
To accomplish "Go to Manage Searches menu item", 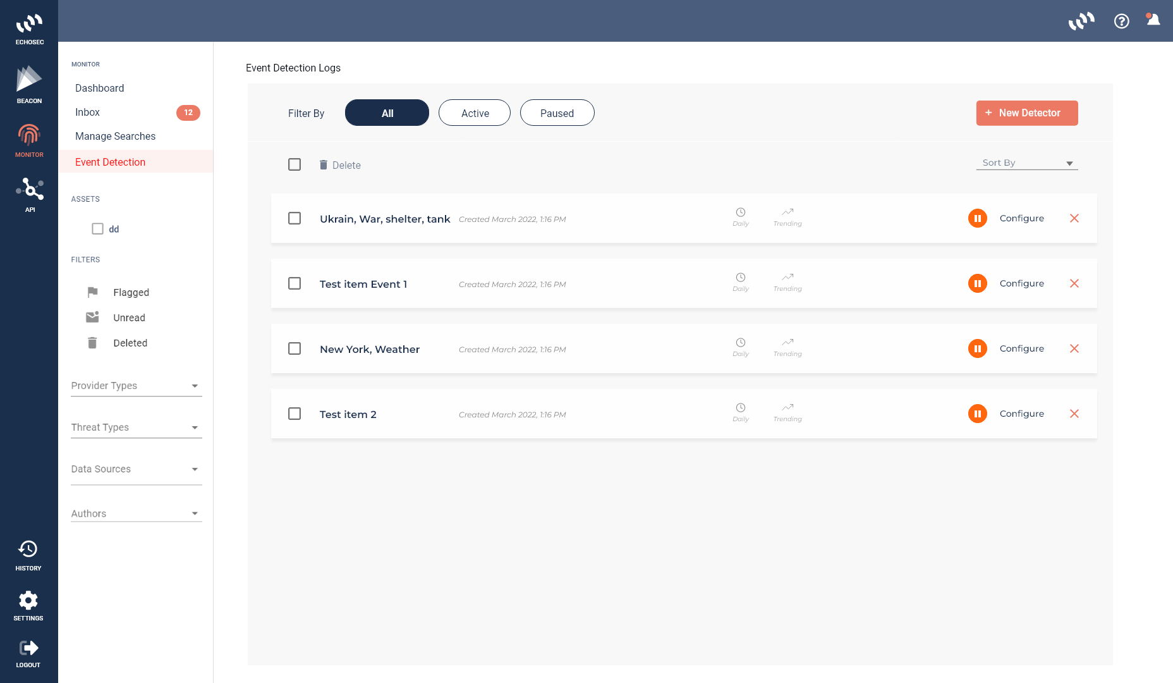I will coord(115,136).
